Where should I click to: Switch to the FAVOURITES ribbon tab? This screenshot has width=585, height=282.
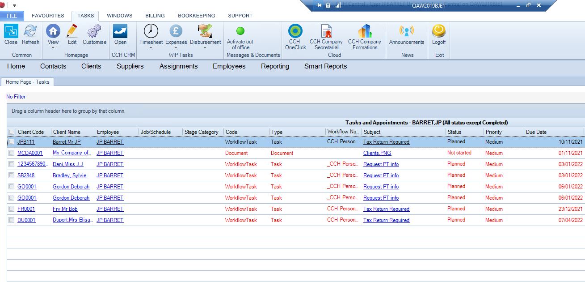(48, 16)
